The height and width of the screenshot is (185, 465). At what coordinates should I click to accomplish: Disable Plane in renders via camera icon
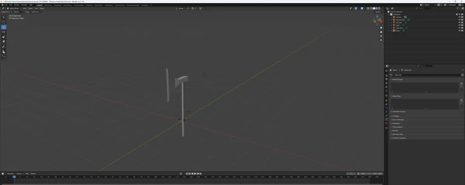[462, 31]
